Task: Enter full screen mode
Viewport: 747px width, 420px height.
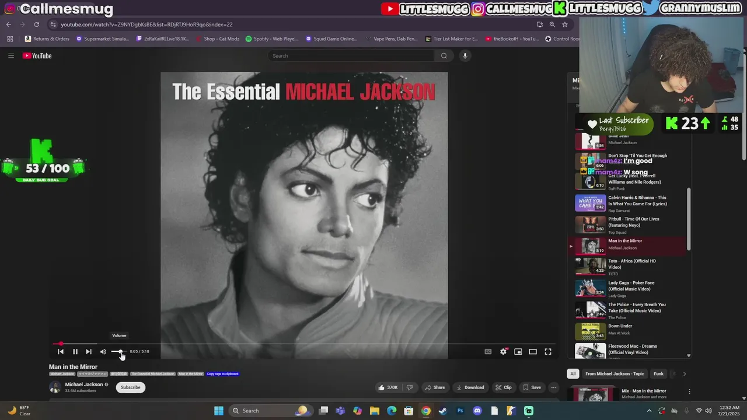Action: [x=548, y=352]
